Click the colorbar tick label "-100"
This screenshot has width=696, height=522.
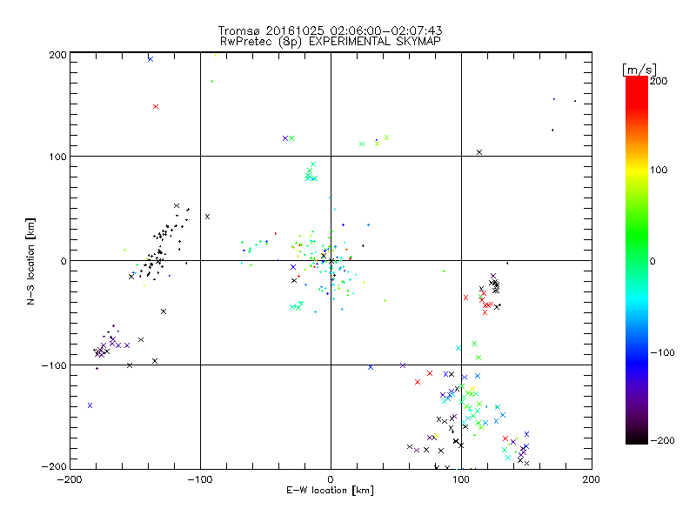tap(662, 353)
